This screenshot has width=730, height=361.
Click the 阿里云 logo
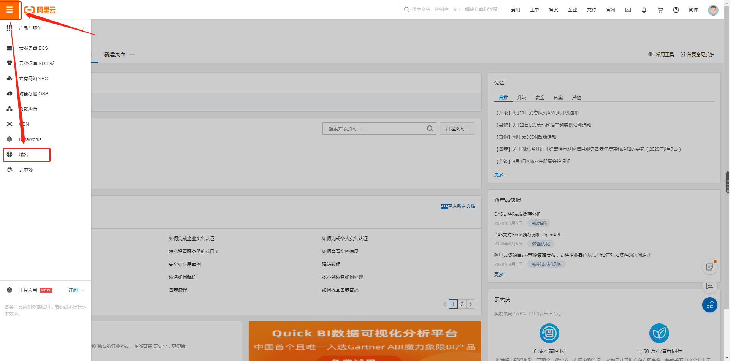click(x=40, y=10)
